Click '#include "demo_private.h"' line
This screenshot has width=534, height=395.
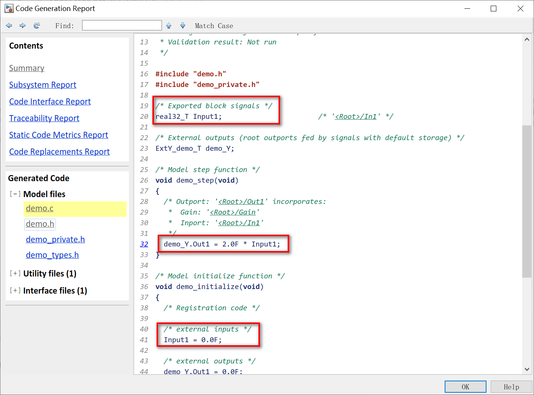tap(208, 85)
